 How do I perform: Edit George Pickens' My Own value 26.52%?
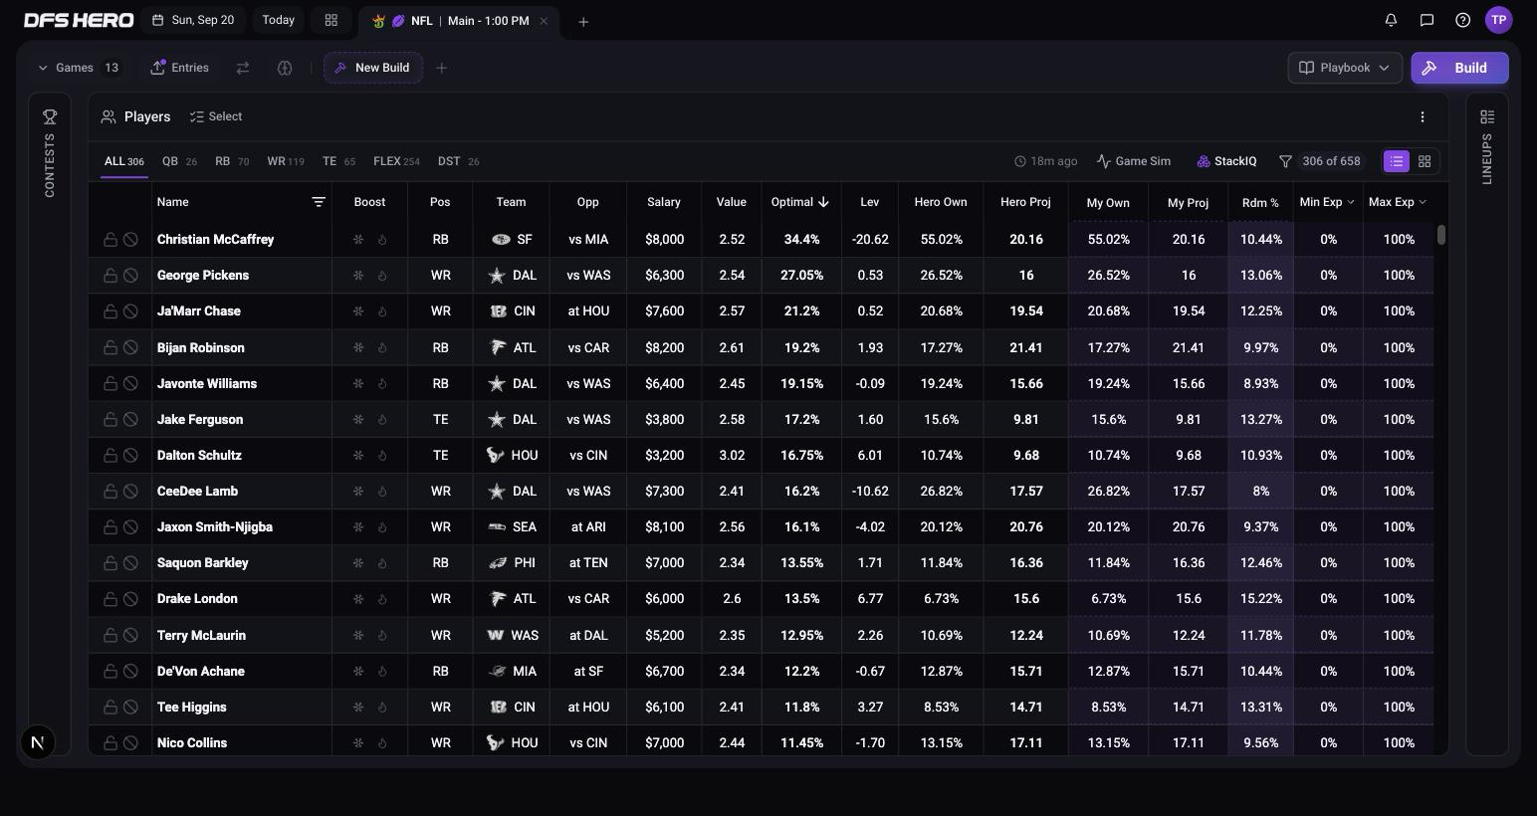tap(1108, 276)
